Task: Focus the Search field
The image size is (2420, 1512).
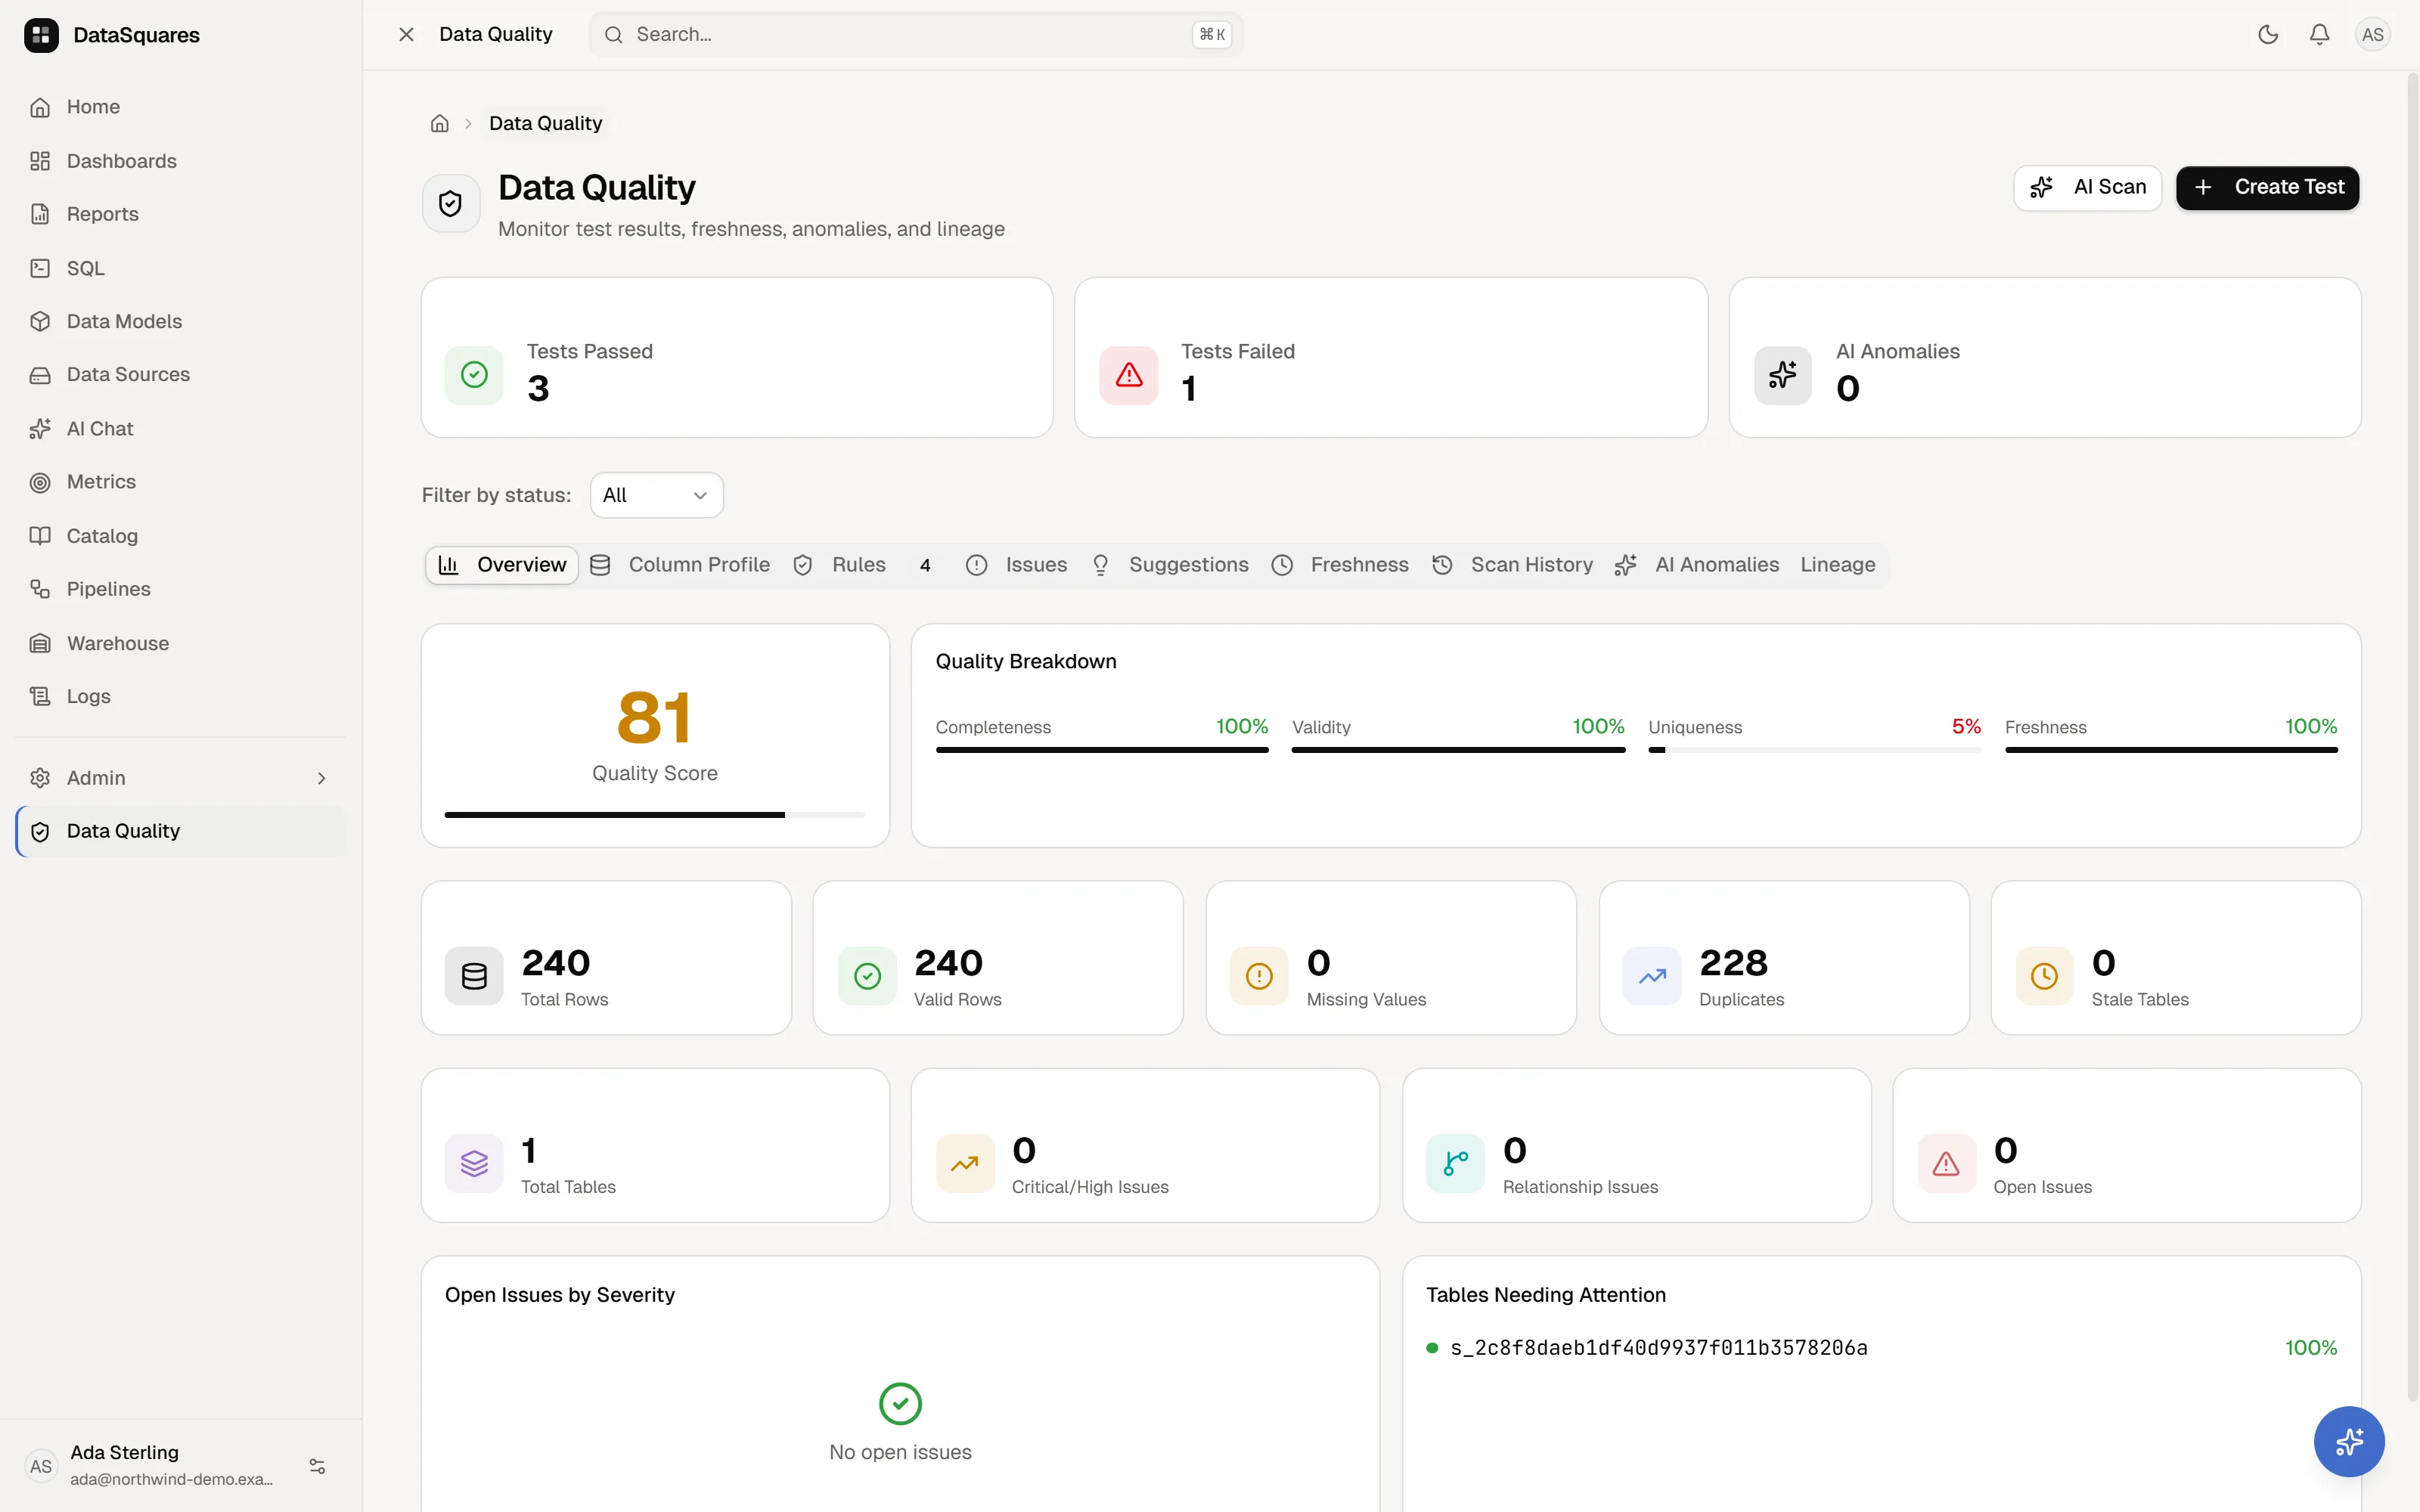Action: 916,34
